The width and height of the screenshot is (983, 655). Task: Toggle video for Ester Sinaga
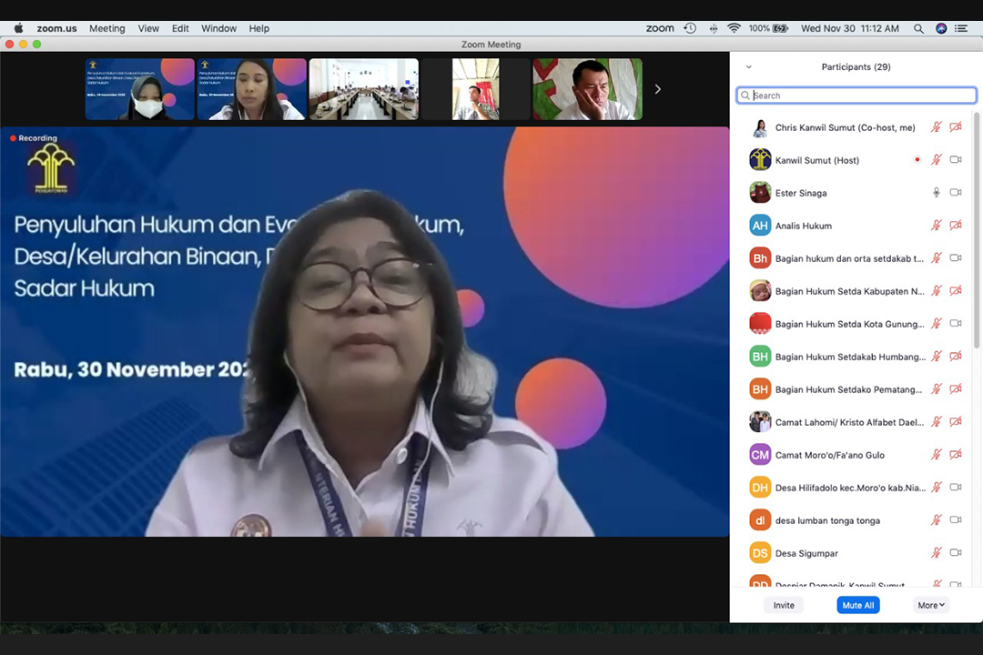pos(956,193)
